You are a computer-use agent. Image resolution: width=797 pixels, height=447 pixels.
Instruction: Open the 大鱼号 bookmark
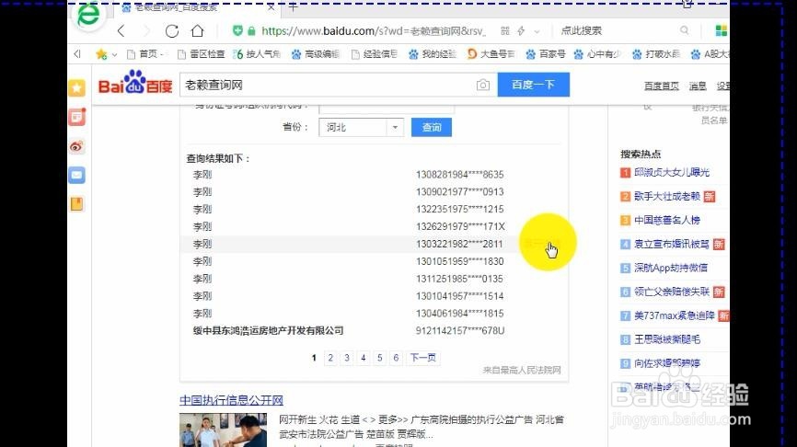[491, 54]
